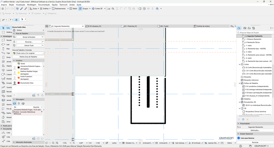Collapse the Mensagens section
The image size is (274, 148).
(x=14, y=99)
